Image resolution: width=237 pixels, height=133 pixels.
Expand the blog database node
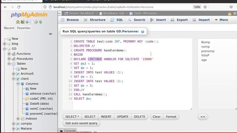[x=4, y=44]
